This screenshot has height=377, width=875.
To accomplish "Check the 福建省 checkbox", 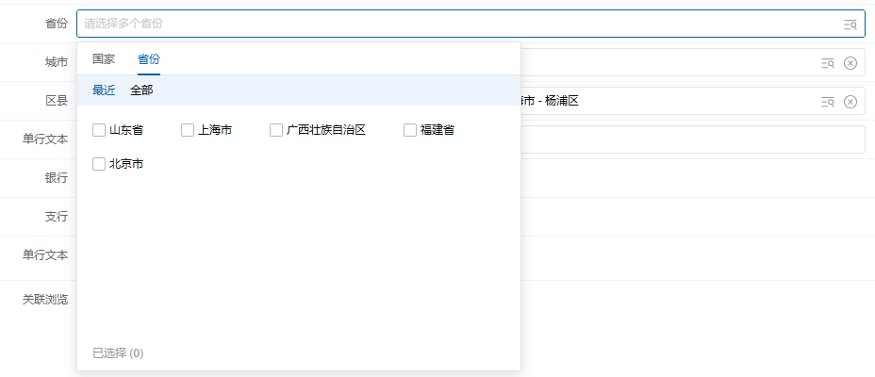I will [410, 130].
